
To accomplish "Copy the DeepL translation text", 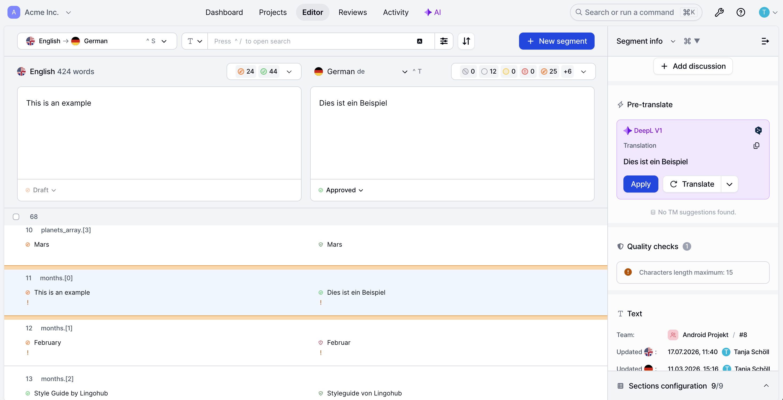I will [x=756, y=146].
